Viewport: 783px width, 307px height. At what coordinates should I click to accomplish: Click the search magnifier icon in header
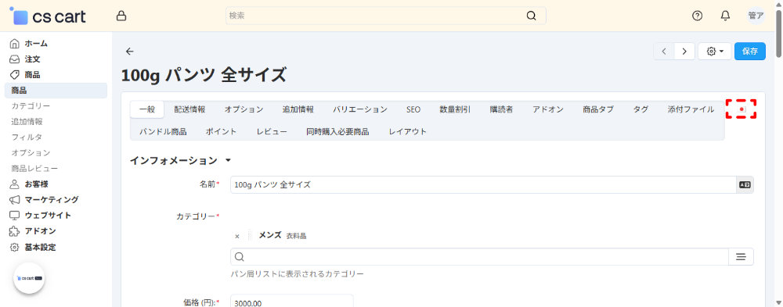(x=532, y=16)
